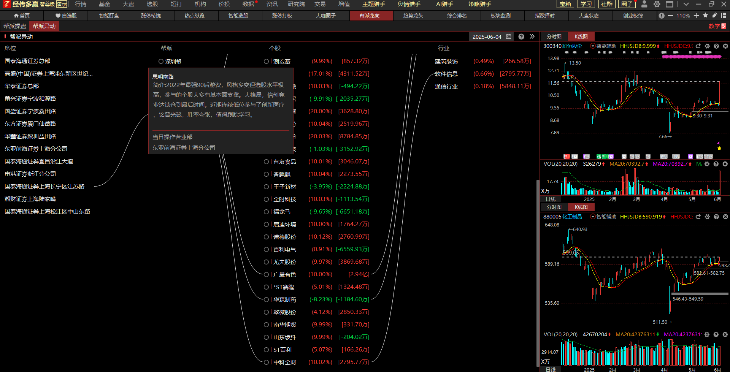Select the radio button for 潮宏基
The height and width of the screenshot is (372, 730).
click(x=266, y=61)
